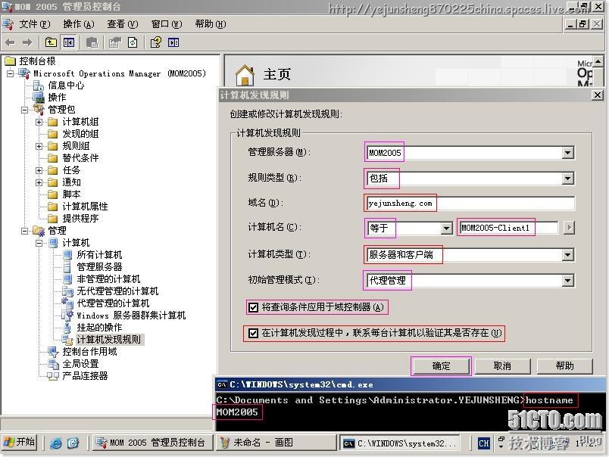Screen dimensions: 609x457
Task: Collapse Microsoft Operations Manager root node
Action: tap(10, 73)
